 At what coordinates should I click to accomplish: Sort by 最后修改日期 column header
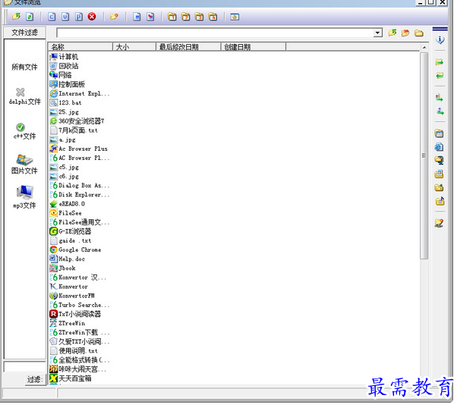[187, 47]
